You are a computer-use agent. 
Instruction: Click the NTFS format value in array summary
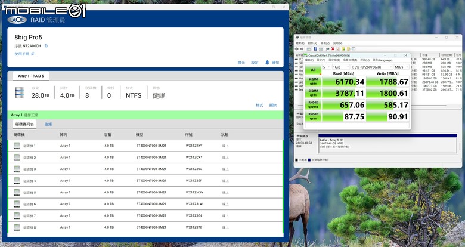coord(134,95)
